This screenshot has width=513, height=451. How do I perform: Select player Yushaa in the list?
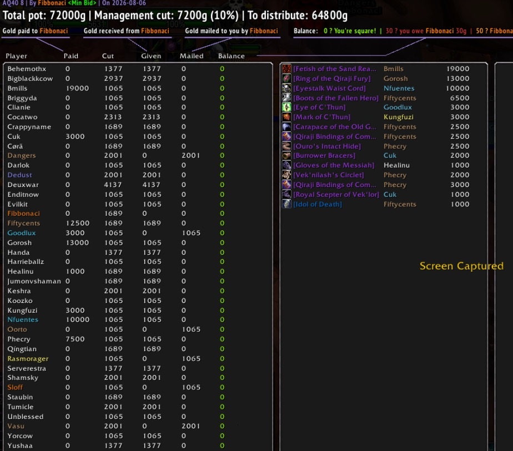point(20,446)
